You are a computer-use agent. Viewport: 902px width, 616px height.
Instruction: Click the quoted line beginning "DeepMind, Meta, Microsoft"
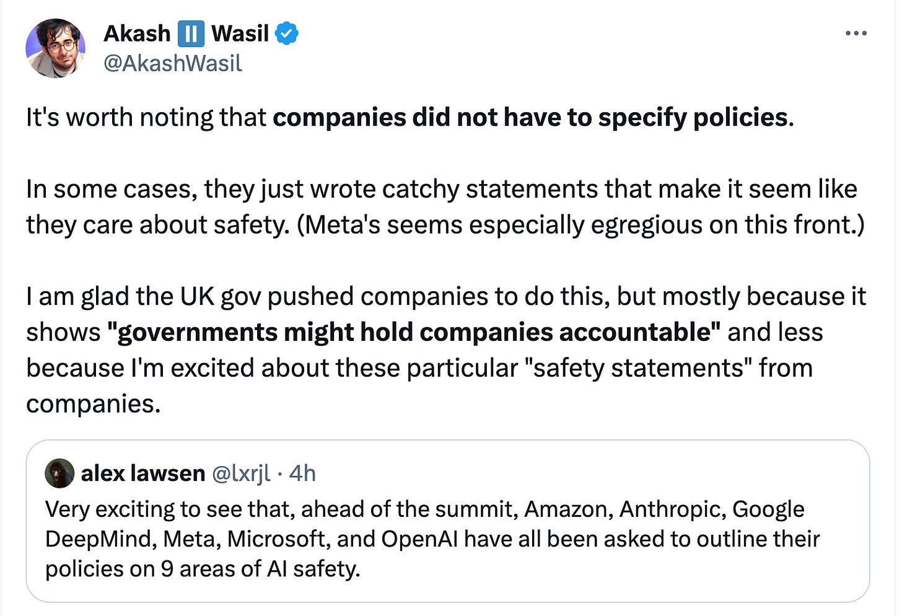point(432,539)
